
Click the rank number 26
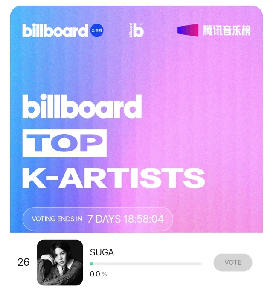pyautogui.click(x=23, y=262)
